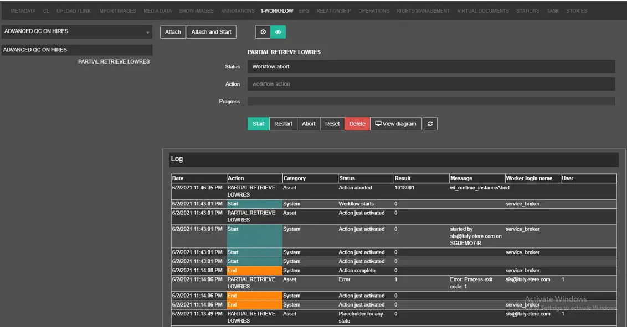Viewport: 627px width, 327px height.
Task: Click the Date column header in Log
Action: point(198,178)
